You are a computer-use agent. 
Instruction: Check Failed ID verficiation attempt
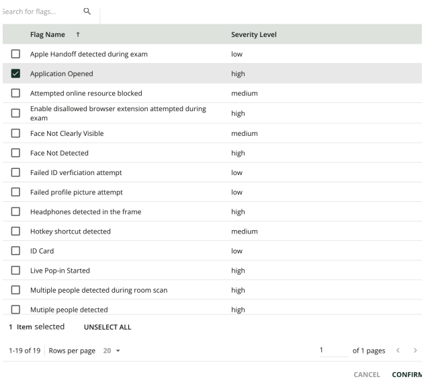[x=15, y=172]
